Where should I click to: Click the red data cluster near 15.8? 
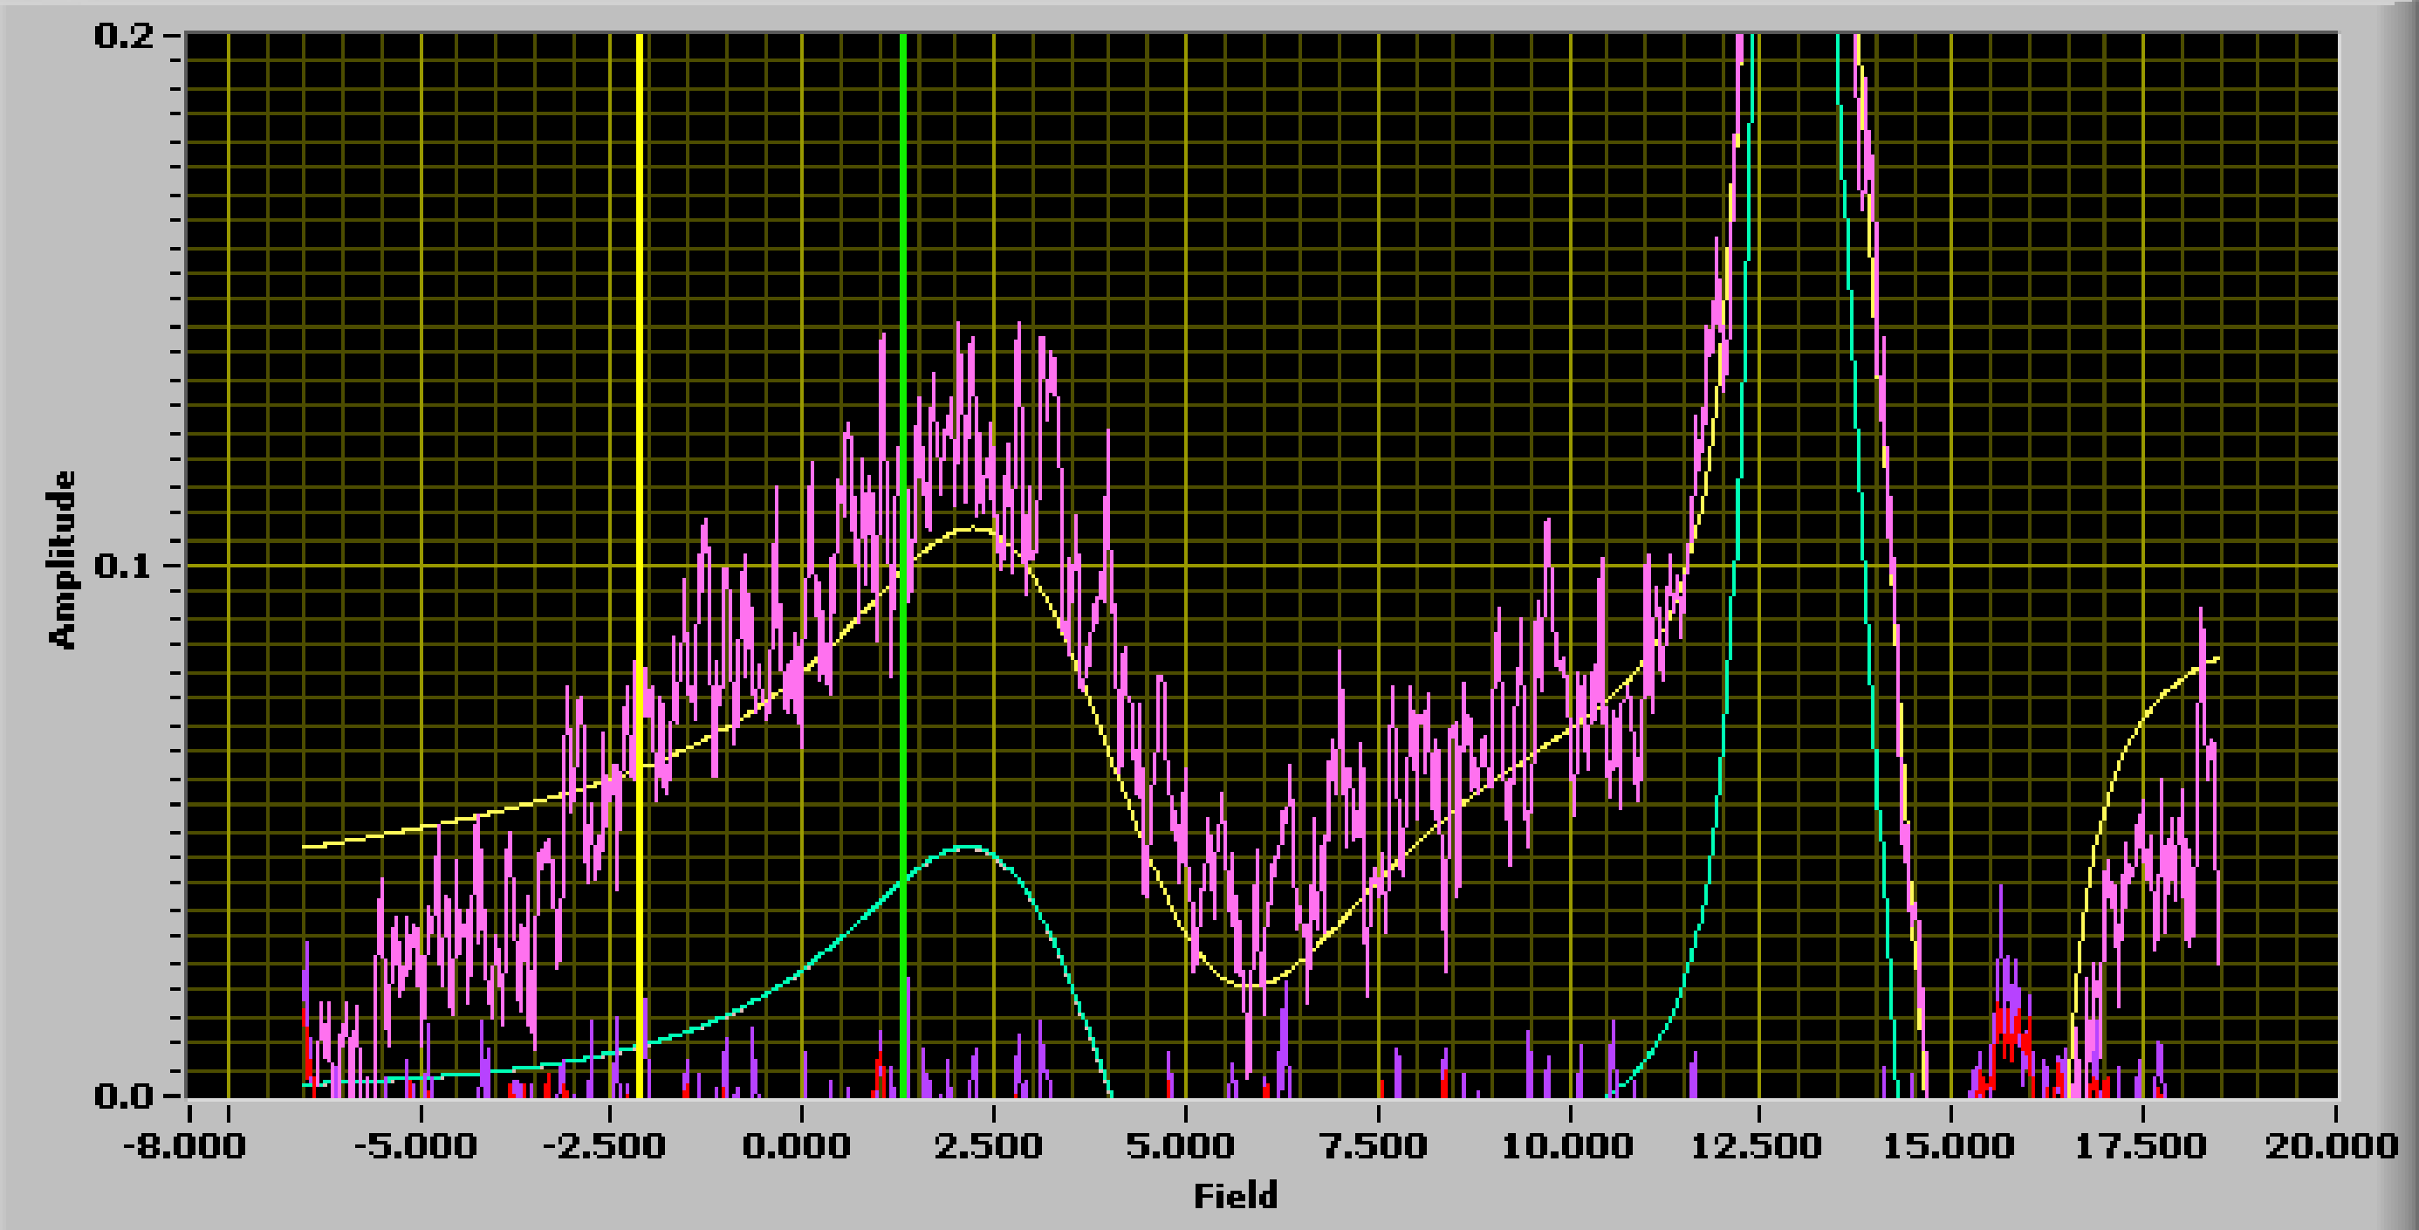[x=2010, y=1038]
